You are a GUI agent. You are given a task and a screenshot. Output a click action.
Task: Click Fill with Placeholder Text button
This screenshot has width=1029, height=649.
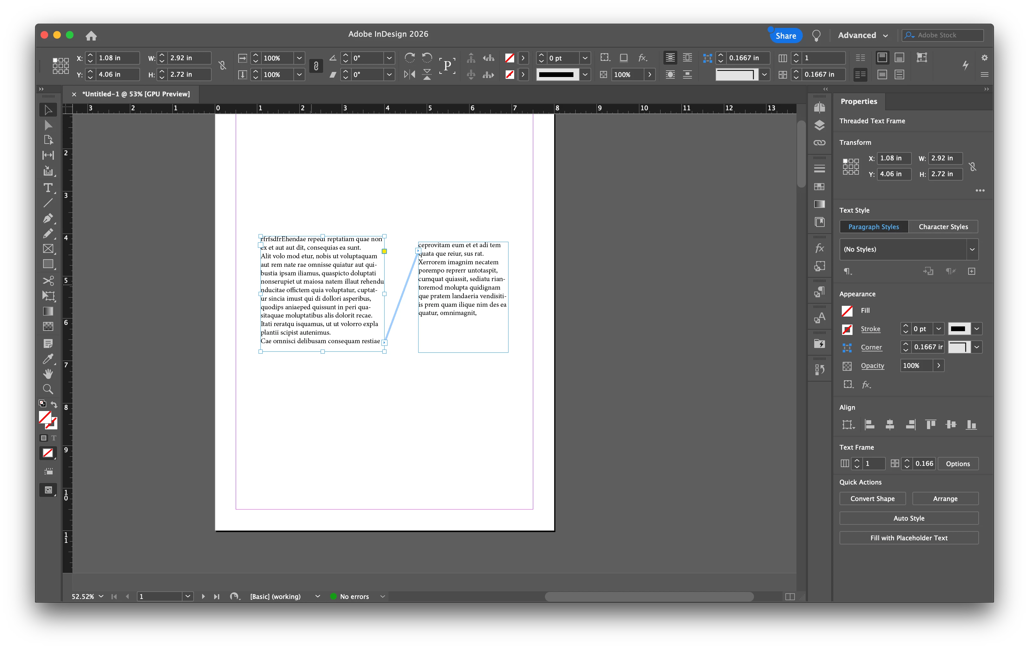click(x=909, y=538)
